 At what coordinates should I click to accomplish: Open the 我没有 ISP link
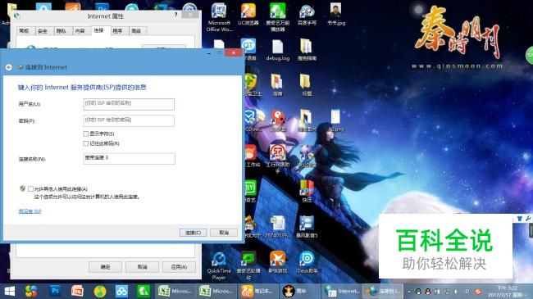pos(30,211)
